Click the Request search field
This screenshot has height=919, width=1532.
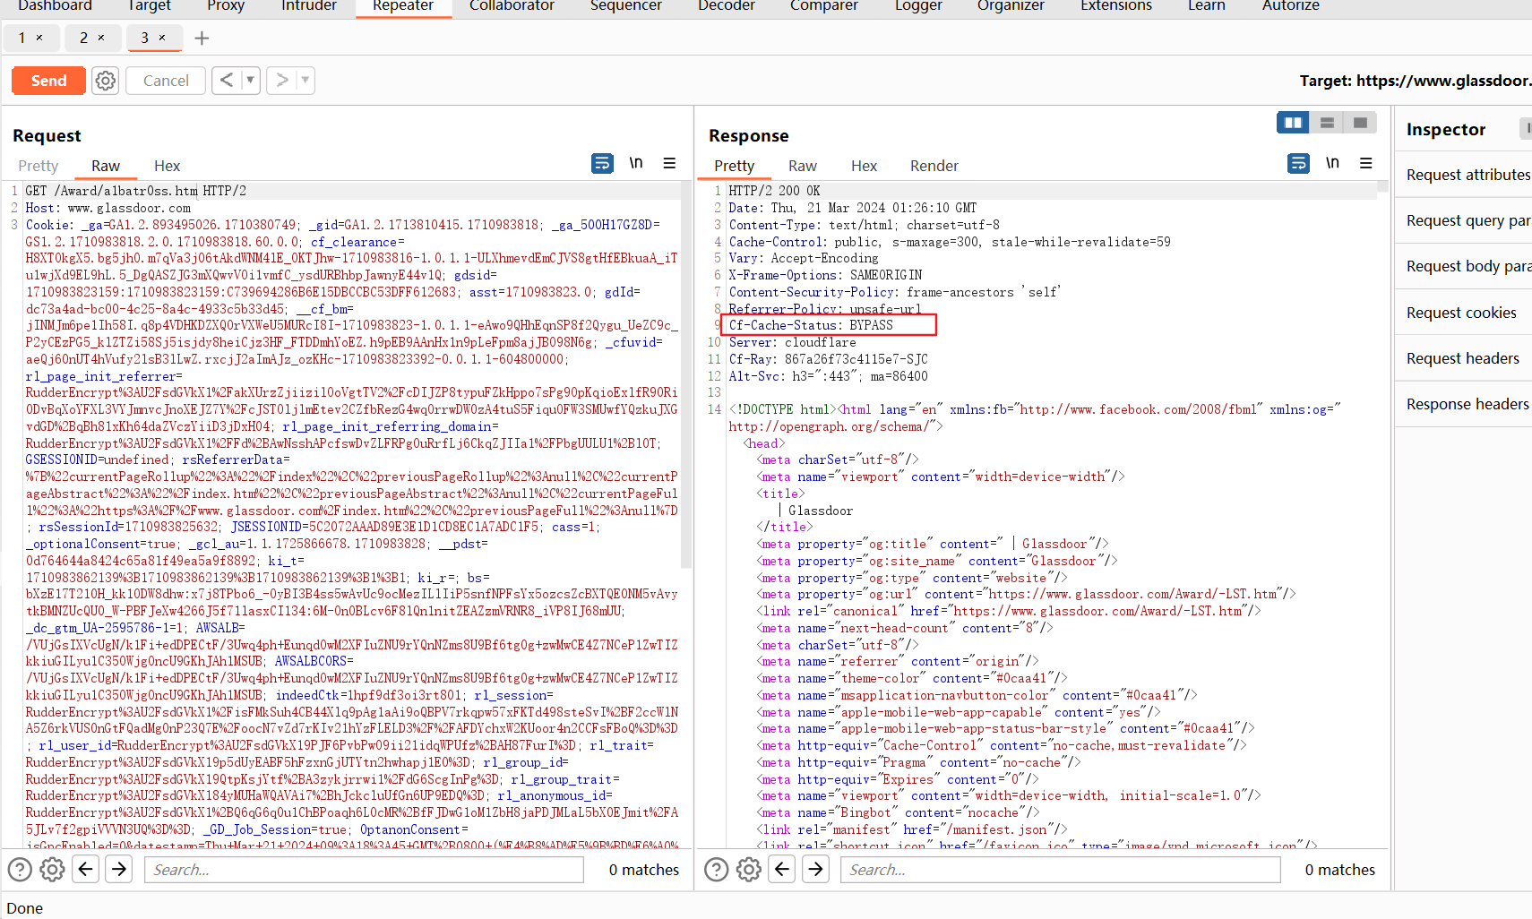(x=364, y=870)
